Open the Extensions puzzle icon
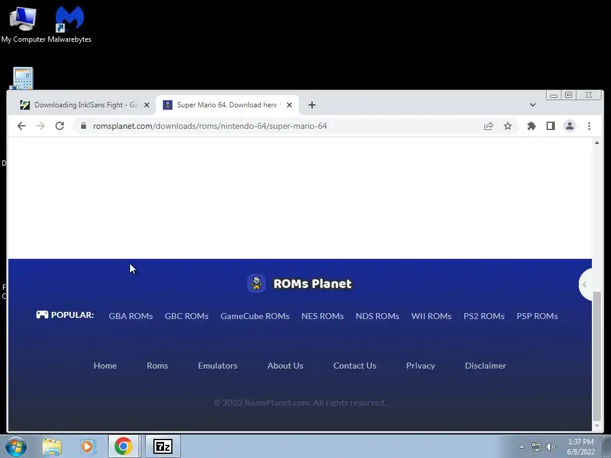 click(x=532, y=126)
